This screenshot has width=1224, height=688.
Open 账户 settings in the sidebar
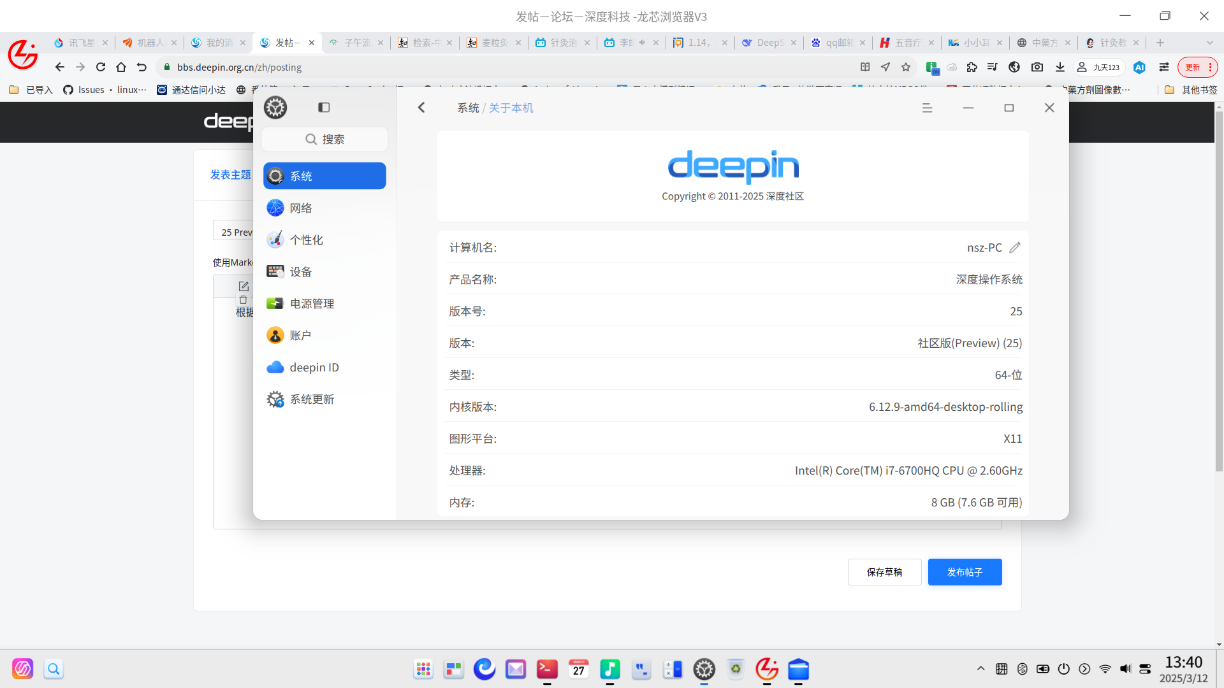pyautogui.click(x=324, y=335)
